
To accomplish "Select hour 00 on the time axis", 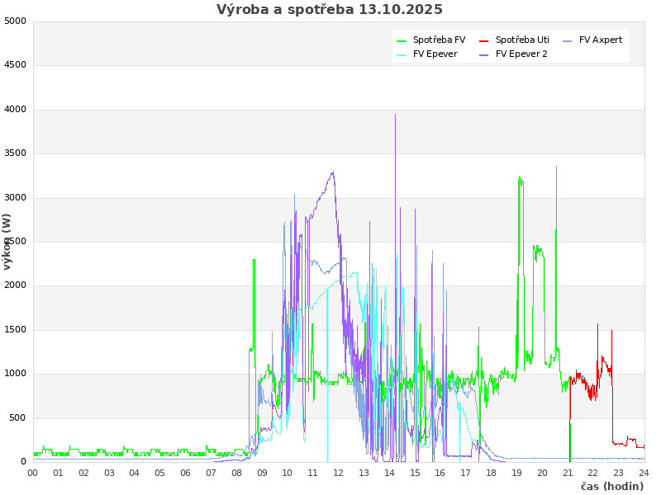I will pos(33,473).
